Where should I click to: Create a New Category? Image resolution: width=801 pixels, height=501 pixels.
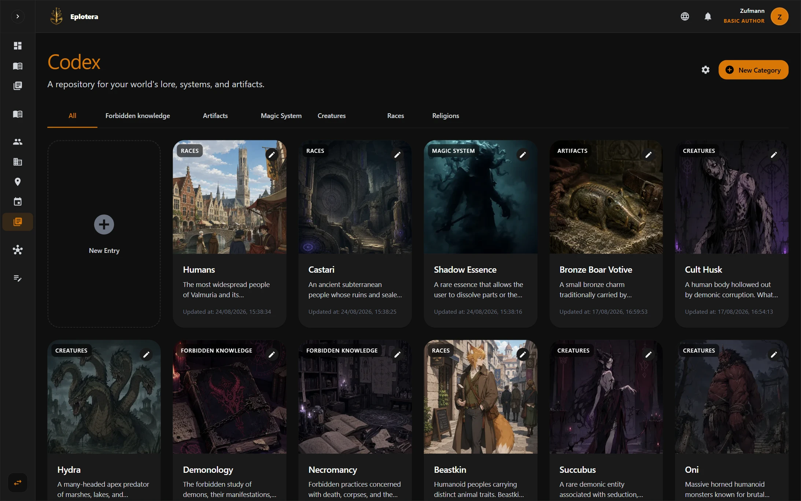tap(753, 70)
